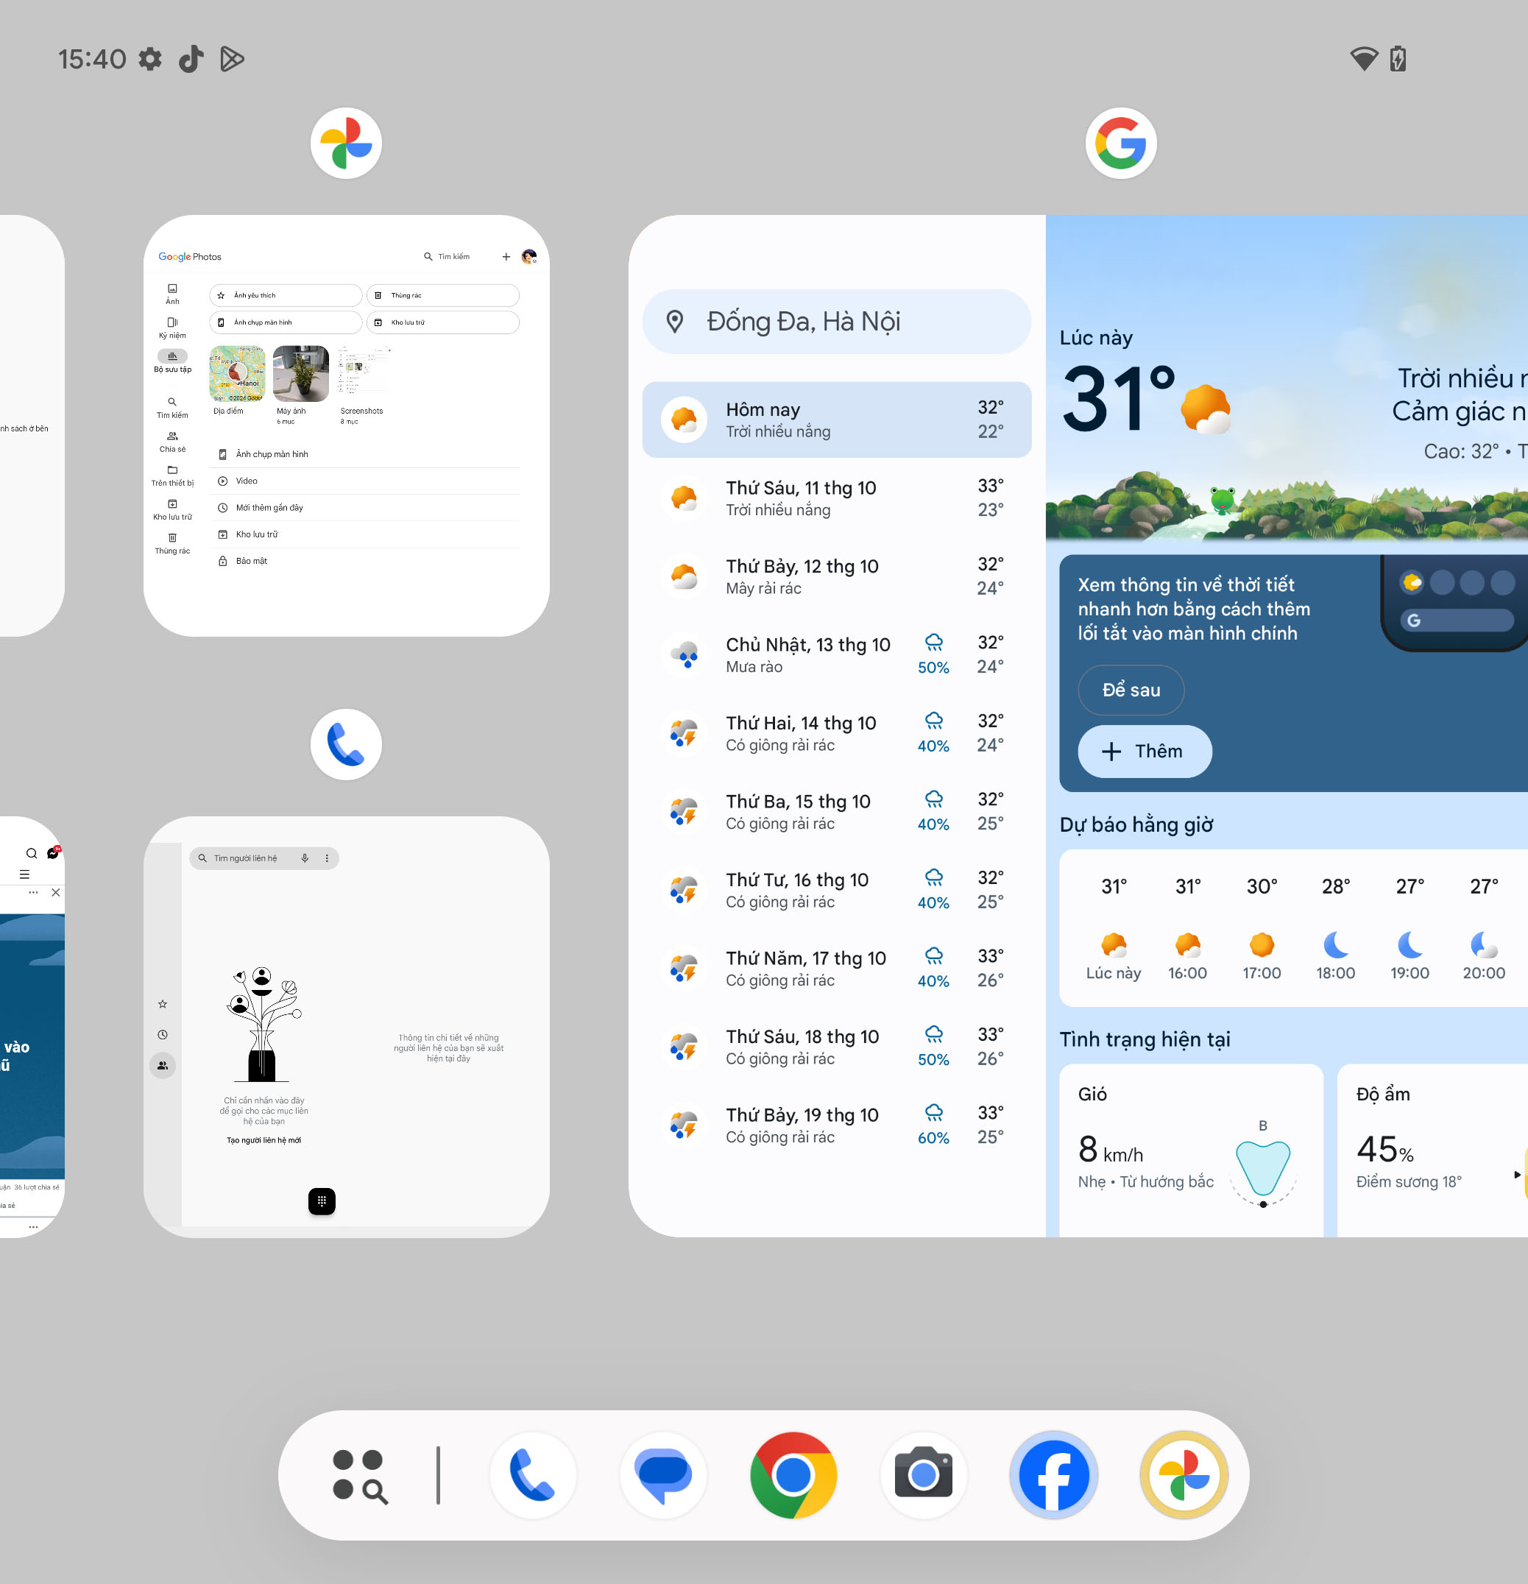Tap the plus icon in the Google Photos header
Image resolution: width=1528 pixels, height=1584 pixels.
[x=506, y=257]
